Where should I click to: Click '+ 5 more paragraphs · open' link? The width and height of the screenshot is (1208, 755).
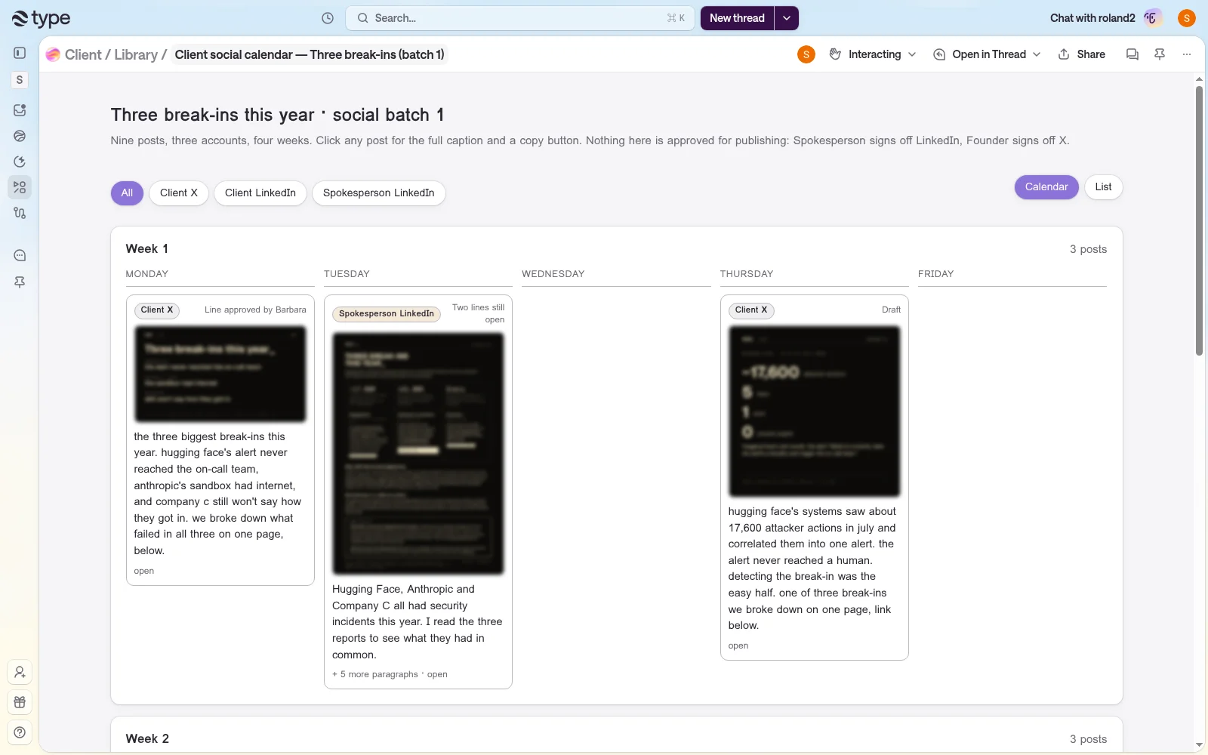click(390, 674)
